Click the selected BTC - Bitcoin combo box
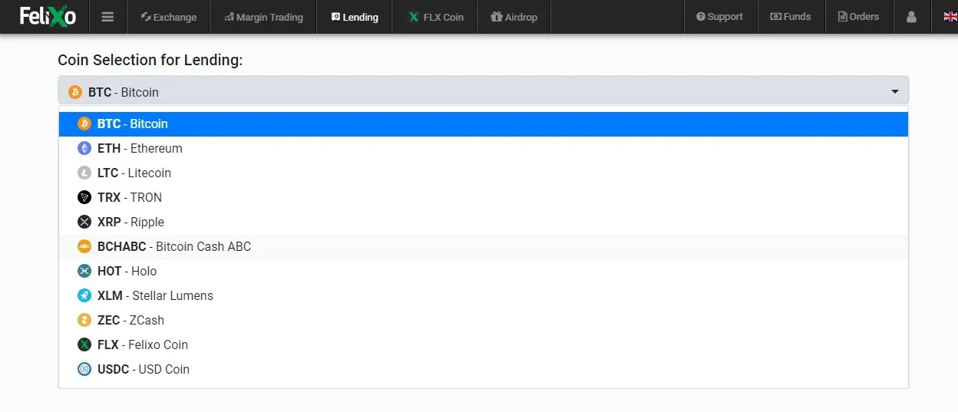Viewport: 958px width, 412px height. click(484, 91)
